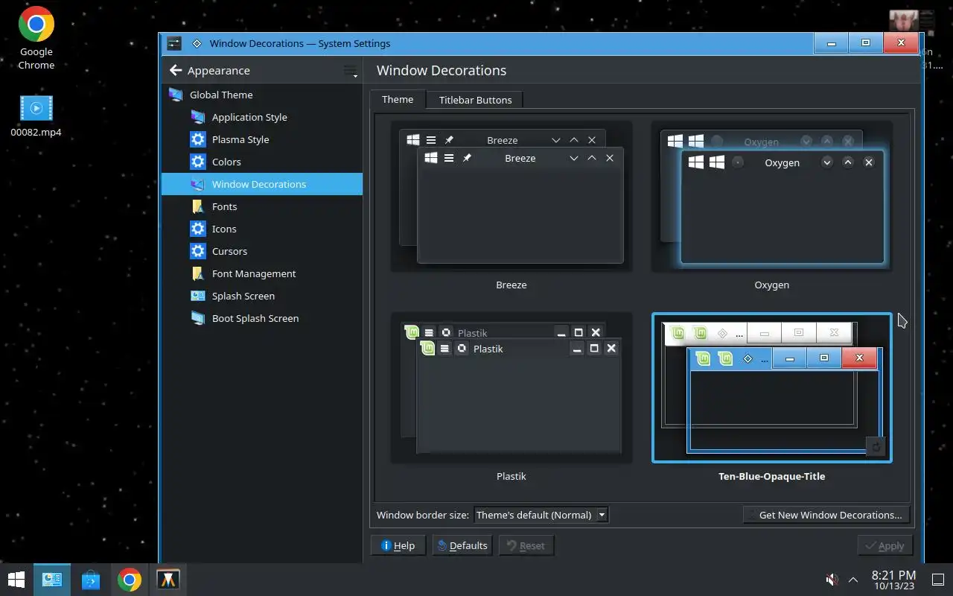Open Boot Splash Screen settings entry
This screenshot has height=596, width=953.
click(262, 318)
